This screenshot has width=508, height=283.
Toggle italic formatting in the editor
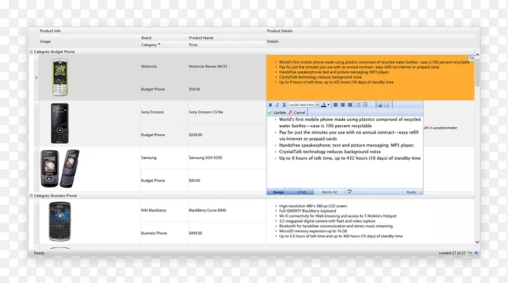(277, 104)
